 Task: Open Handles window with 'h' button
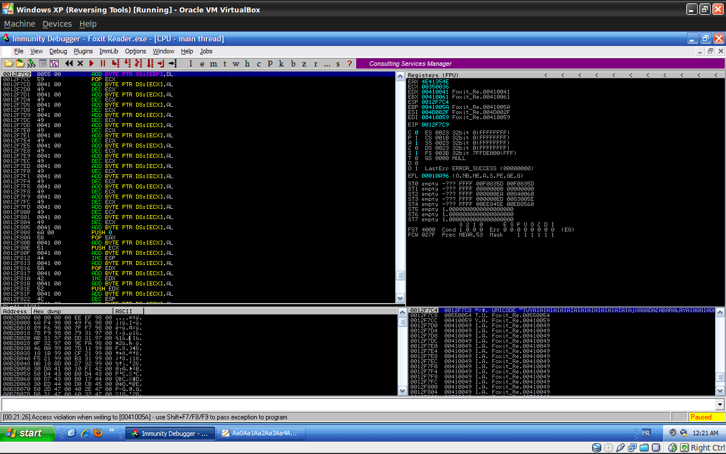coord(247,64)
